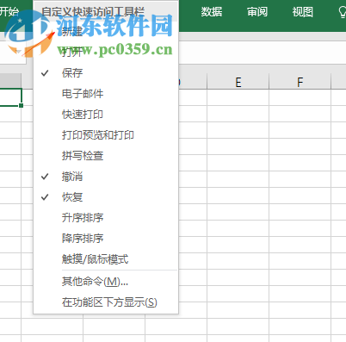Viewport: 346px width, 342px height.
Task: Uncheck the 撤消 option
Action: pyautogui.click(x=106, y=177)
